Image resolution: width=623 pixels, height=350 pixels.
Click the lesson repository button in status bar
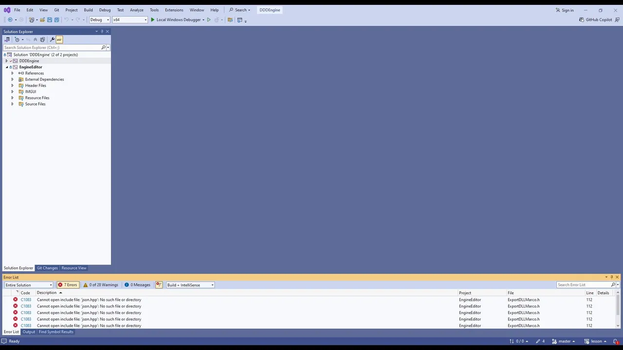(595, 341)
